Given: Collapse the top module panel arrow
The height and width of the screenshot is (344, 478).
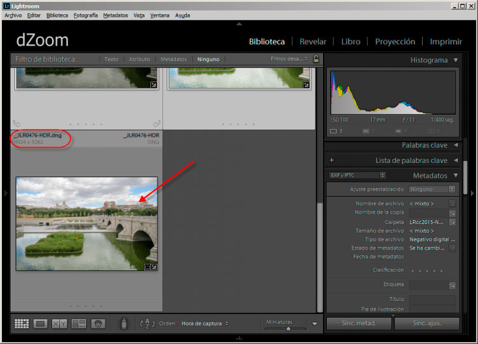Looking at the screenshot, I should point(239,24).
